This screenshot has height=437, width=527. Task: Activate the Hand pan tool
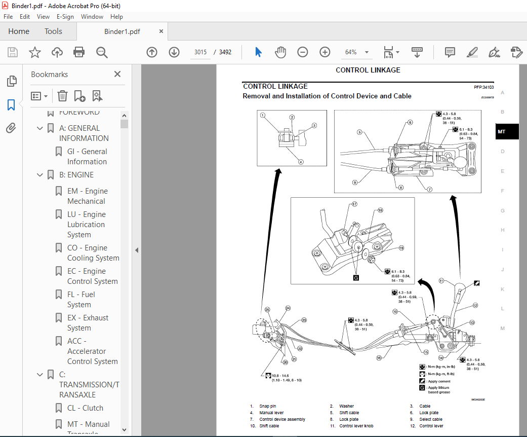click(x=280, y=52)
